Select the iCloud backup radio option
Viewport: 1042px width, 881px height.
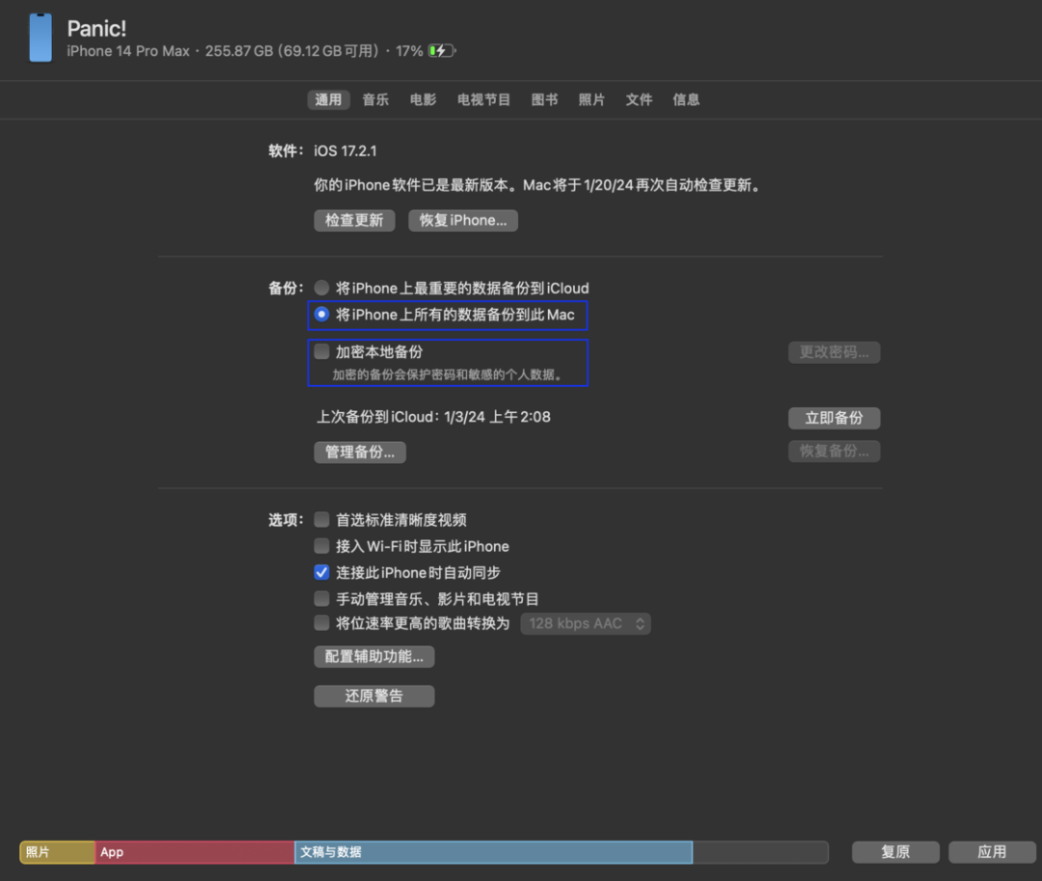321,288
